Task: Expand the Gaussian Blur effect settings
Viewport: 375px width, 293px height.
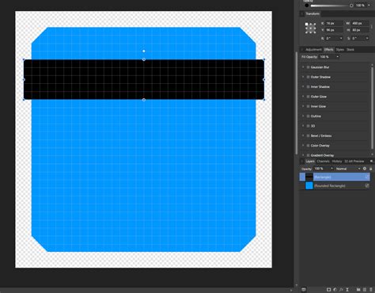Action: pos(303,67)
